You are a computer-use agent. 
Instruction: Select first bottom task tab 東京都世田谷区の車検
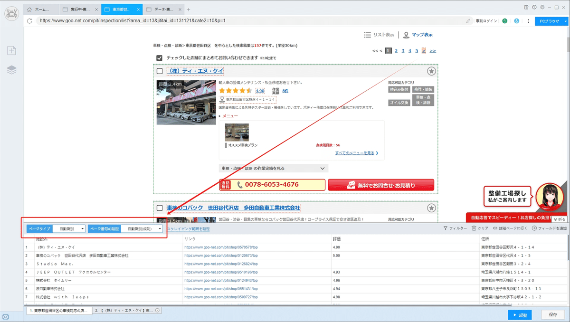[x=58, y=310]
